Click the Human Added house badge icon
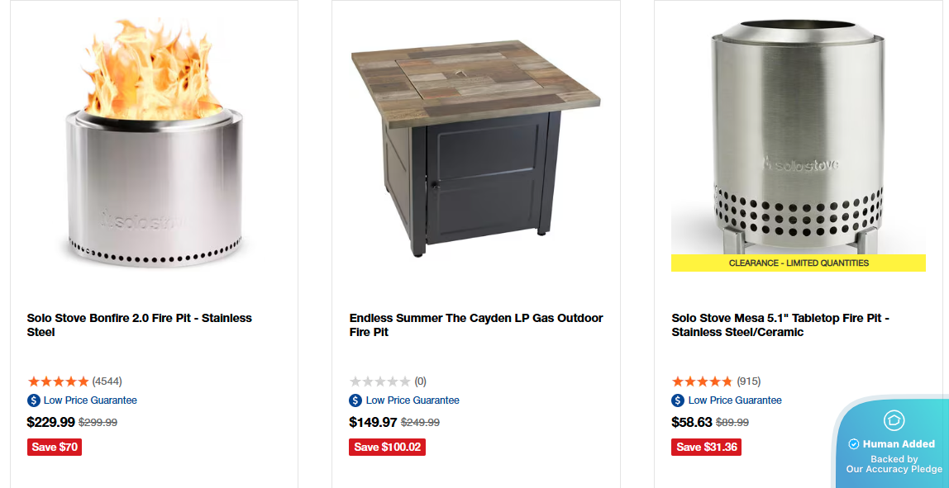The height and width of the screenshot is (488, 949). [894, 420]
